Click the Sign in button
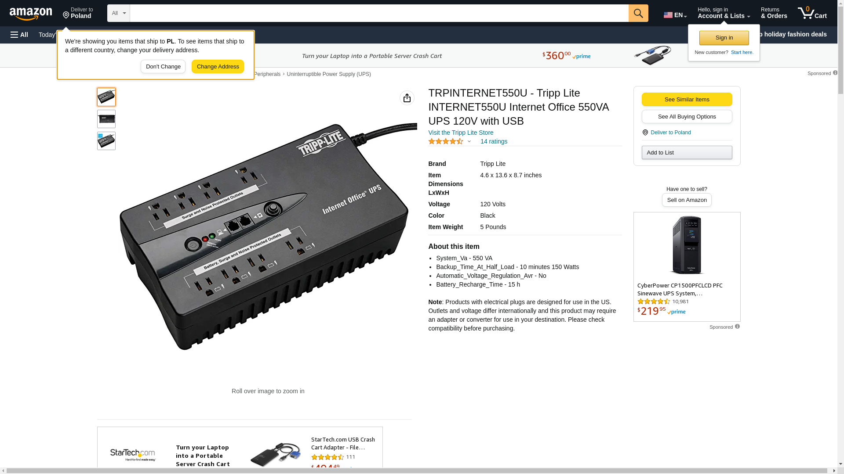Image resolution: width=844 pixels, height=474 pixels. click(x=724, y=38)
